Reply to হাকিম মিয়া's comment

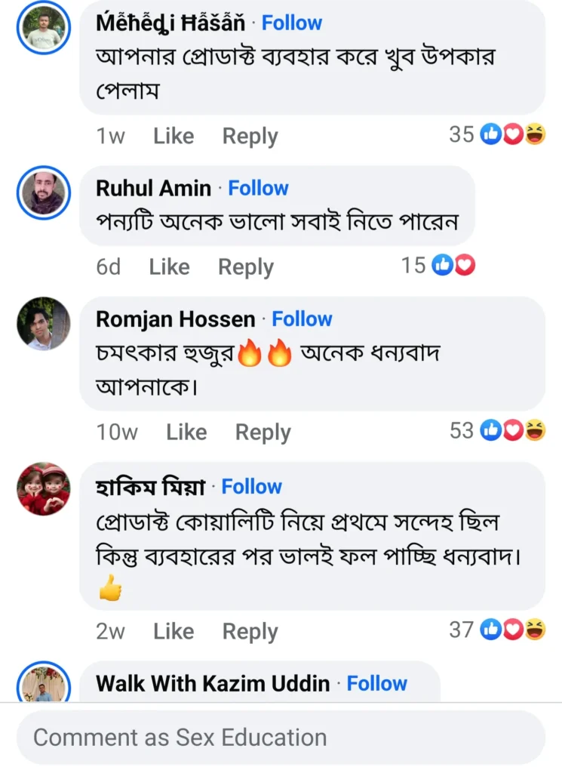coord(250,631)
